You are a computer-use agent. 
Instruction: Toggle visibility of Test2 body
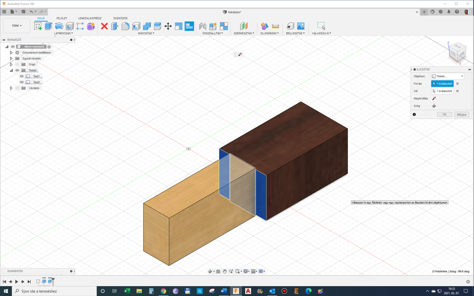(22, 82)
